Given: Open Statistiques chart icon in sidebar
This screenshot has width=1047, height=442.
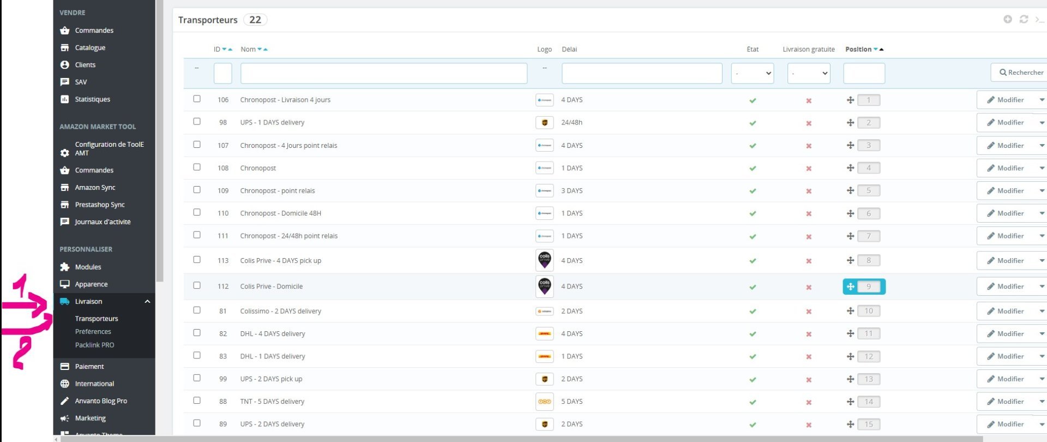Looking at the screenshot, I should (x=65, y=99).
